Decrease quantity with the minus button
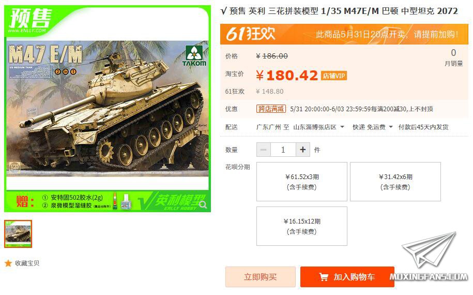Image resolution: width=473 pixels, height=295 pixels. pos(264,150)
